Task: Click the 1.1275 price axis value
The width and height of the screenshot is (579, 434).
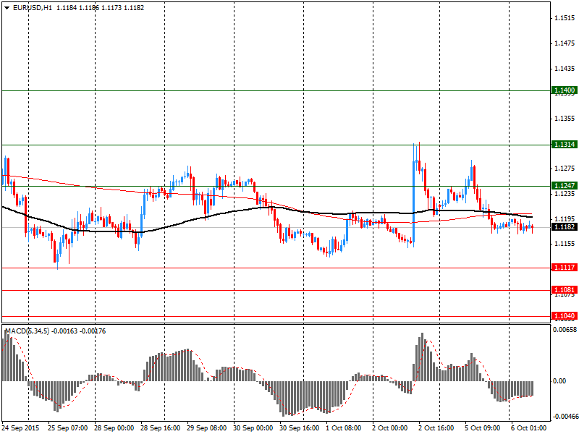Action: 565,169
